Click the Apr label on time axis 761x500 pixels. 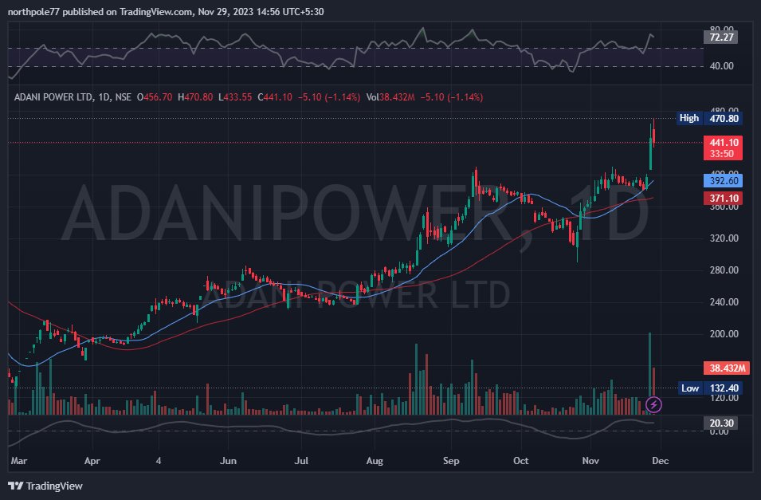pos(92,461)
